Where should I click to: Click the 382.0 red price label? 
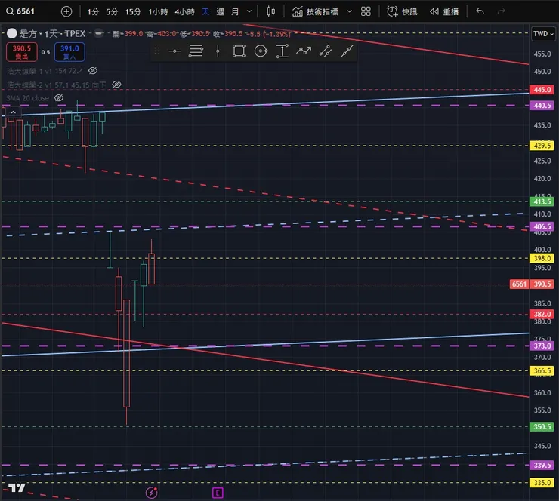(x=542, y=314)
